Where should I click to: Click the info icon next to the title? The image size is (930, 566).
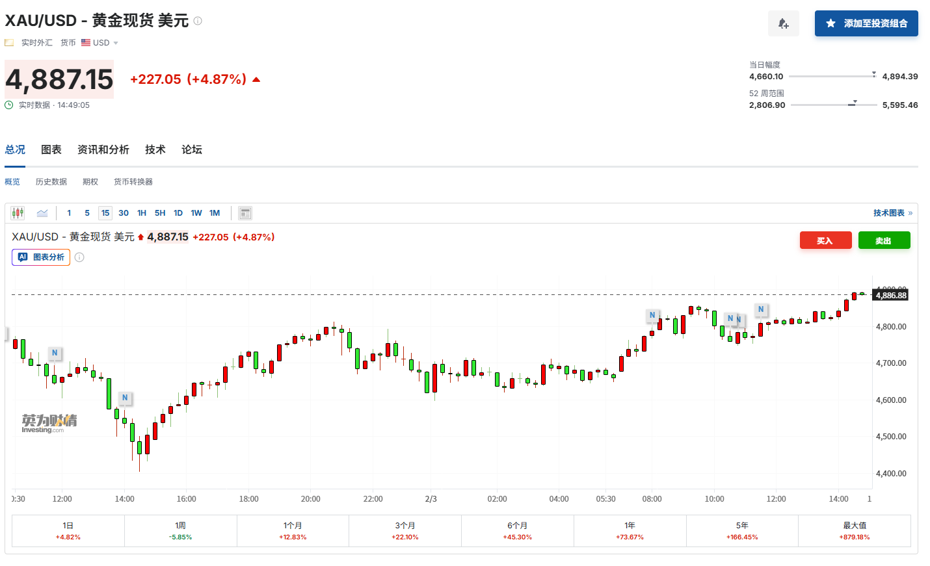198,21
